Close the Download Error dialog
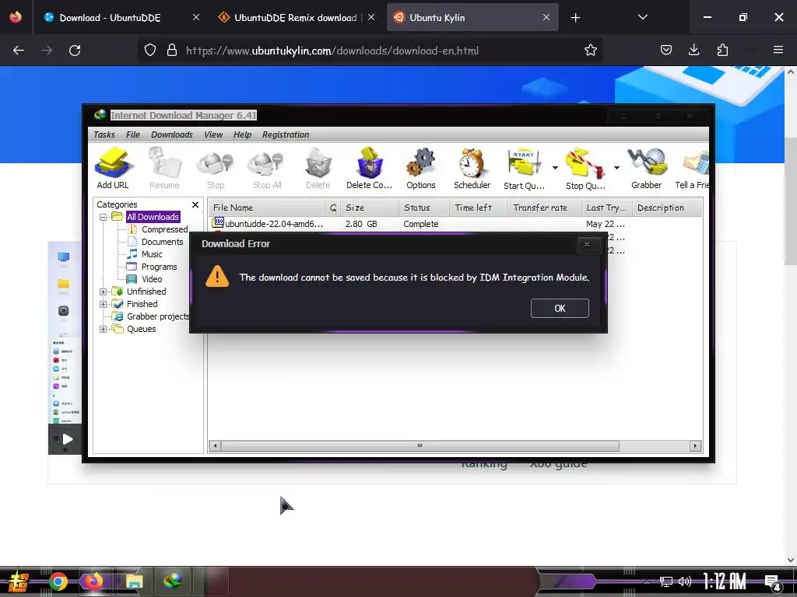 coord(587,245)
